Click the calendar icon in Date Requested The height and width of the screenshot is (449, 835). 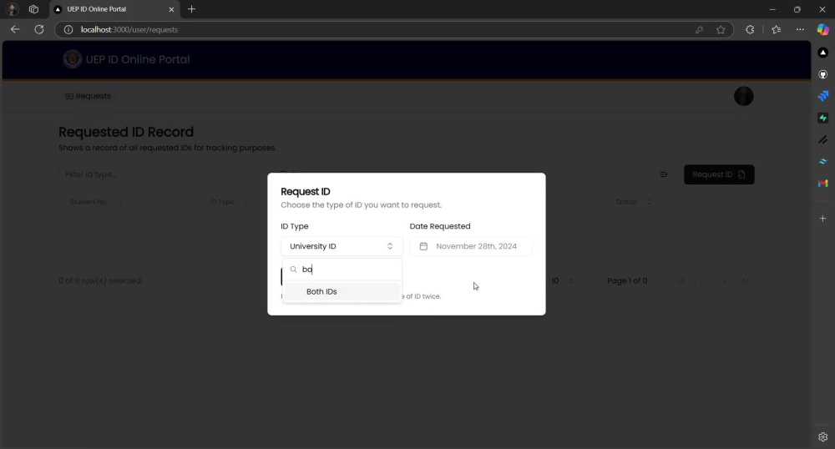423,246
